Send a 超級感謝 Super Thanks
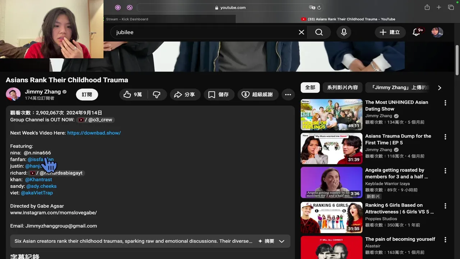Viewport: 460px width, 259px height. point(257,95)
